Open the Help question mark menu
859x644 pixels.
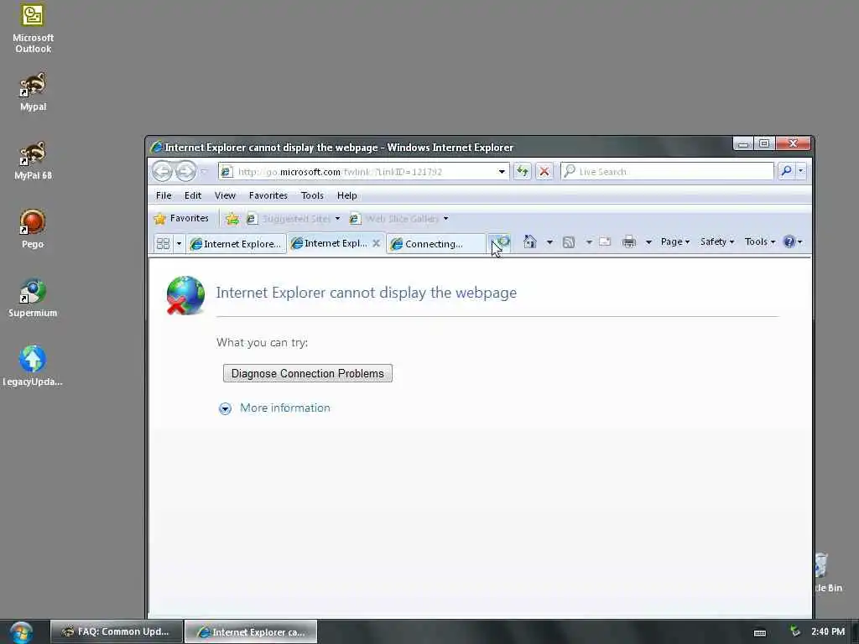point(793,242)
